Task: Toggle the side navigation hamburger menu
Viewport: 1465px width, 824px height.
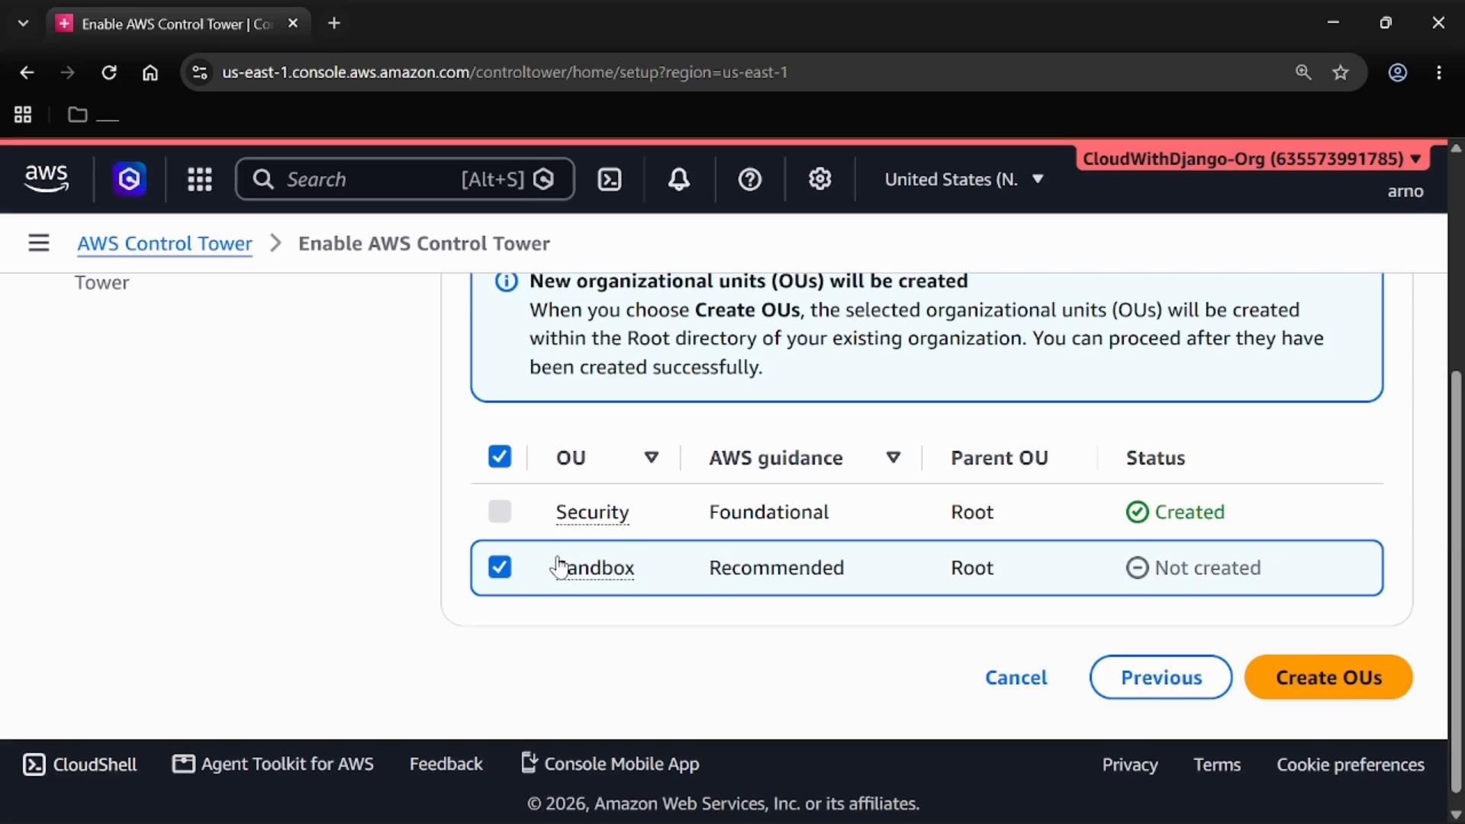Action: click(x=39, y=243)
